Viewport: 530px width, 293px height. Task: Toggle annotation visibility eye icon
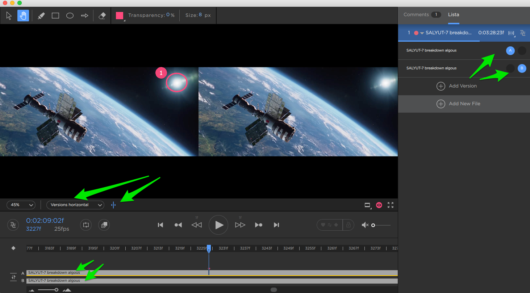[379, 205]
